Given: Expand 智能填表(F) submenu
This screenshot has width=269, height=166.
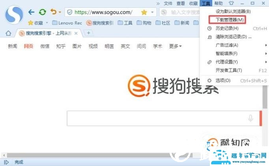Looking at the screenshot, I should (x=234, y=54).
